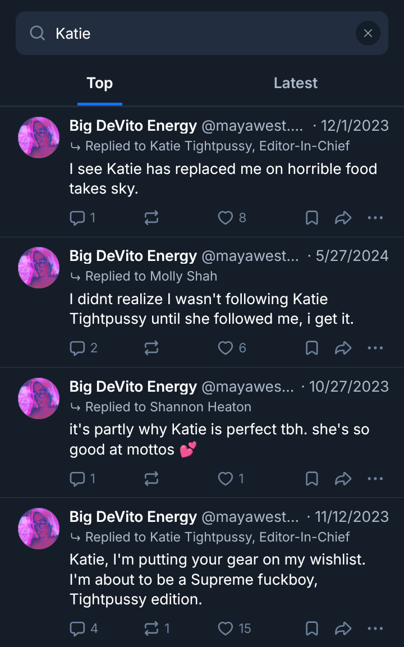404x647 pixels.
Task: Switch to the Latest tab
Action: [x=295, y=83]
